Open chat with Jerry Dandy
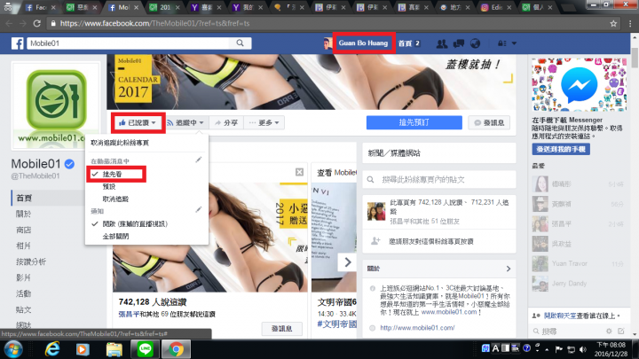This screenshot has width=639, height=359. coord(578,284)
